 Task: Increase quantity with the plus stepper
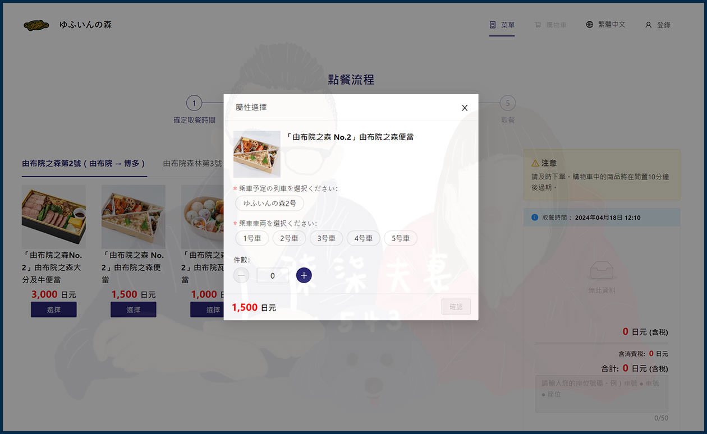tap(304, 275)
